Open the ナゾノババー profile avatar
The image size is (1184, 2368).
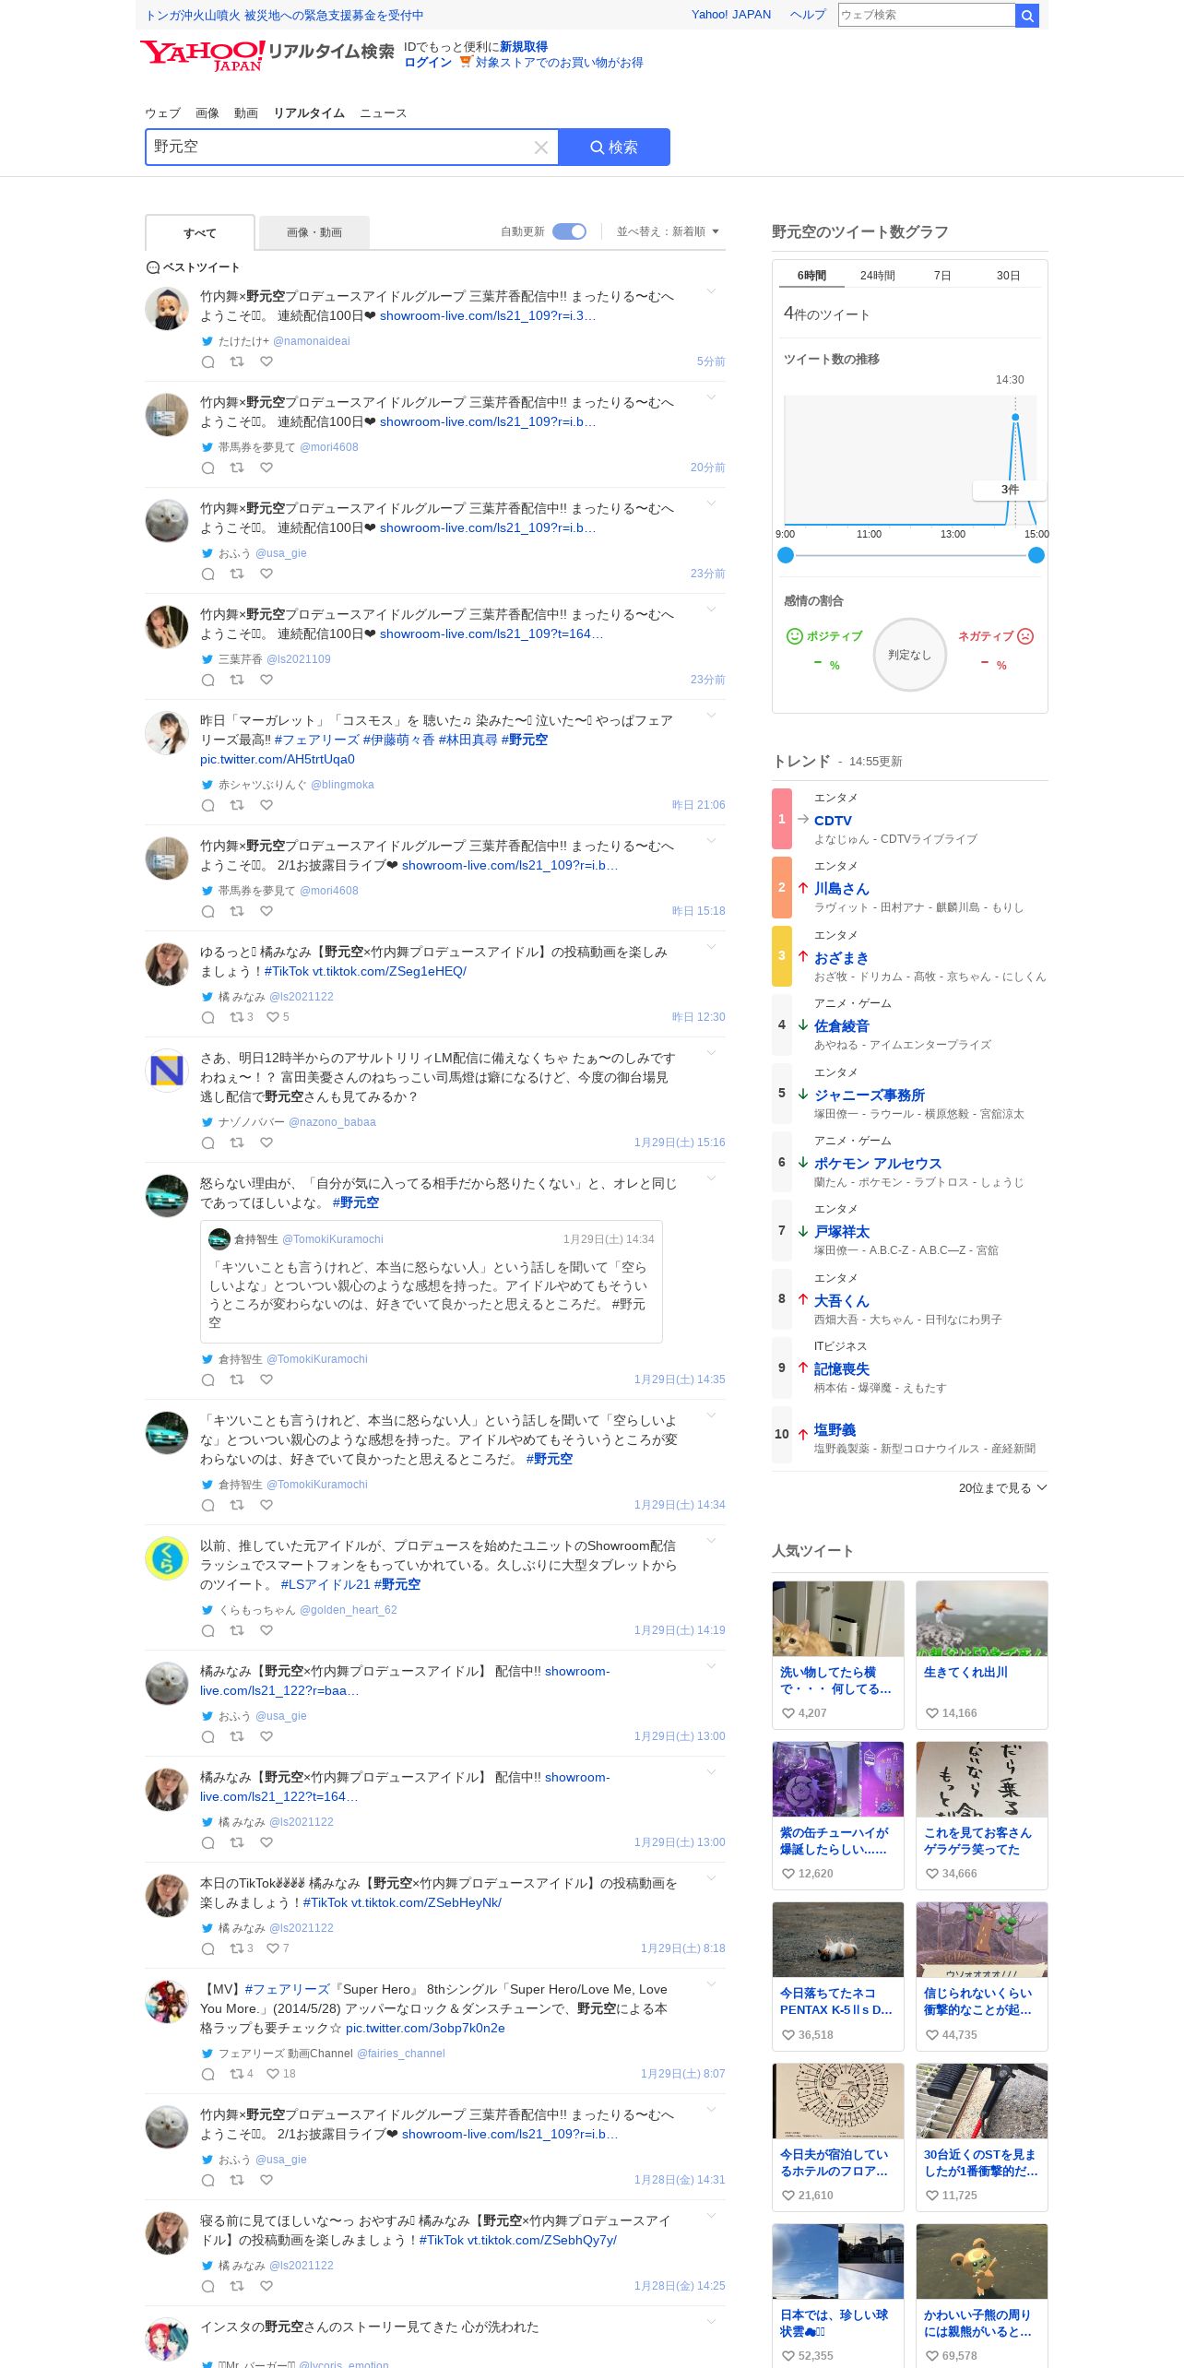point(167,1070)
